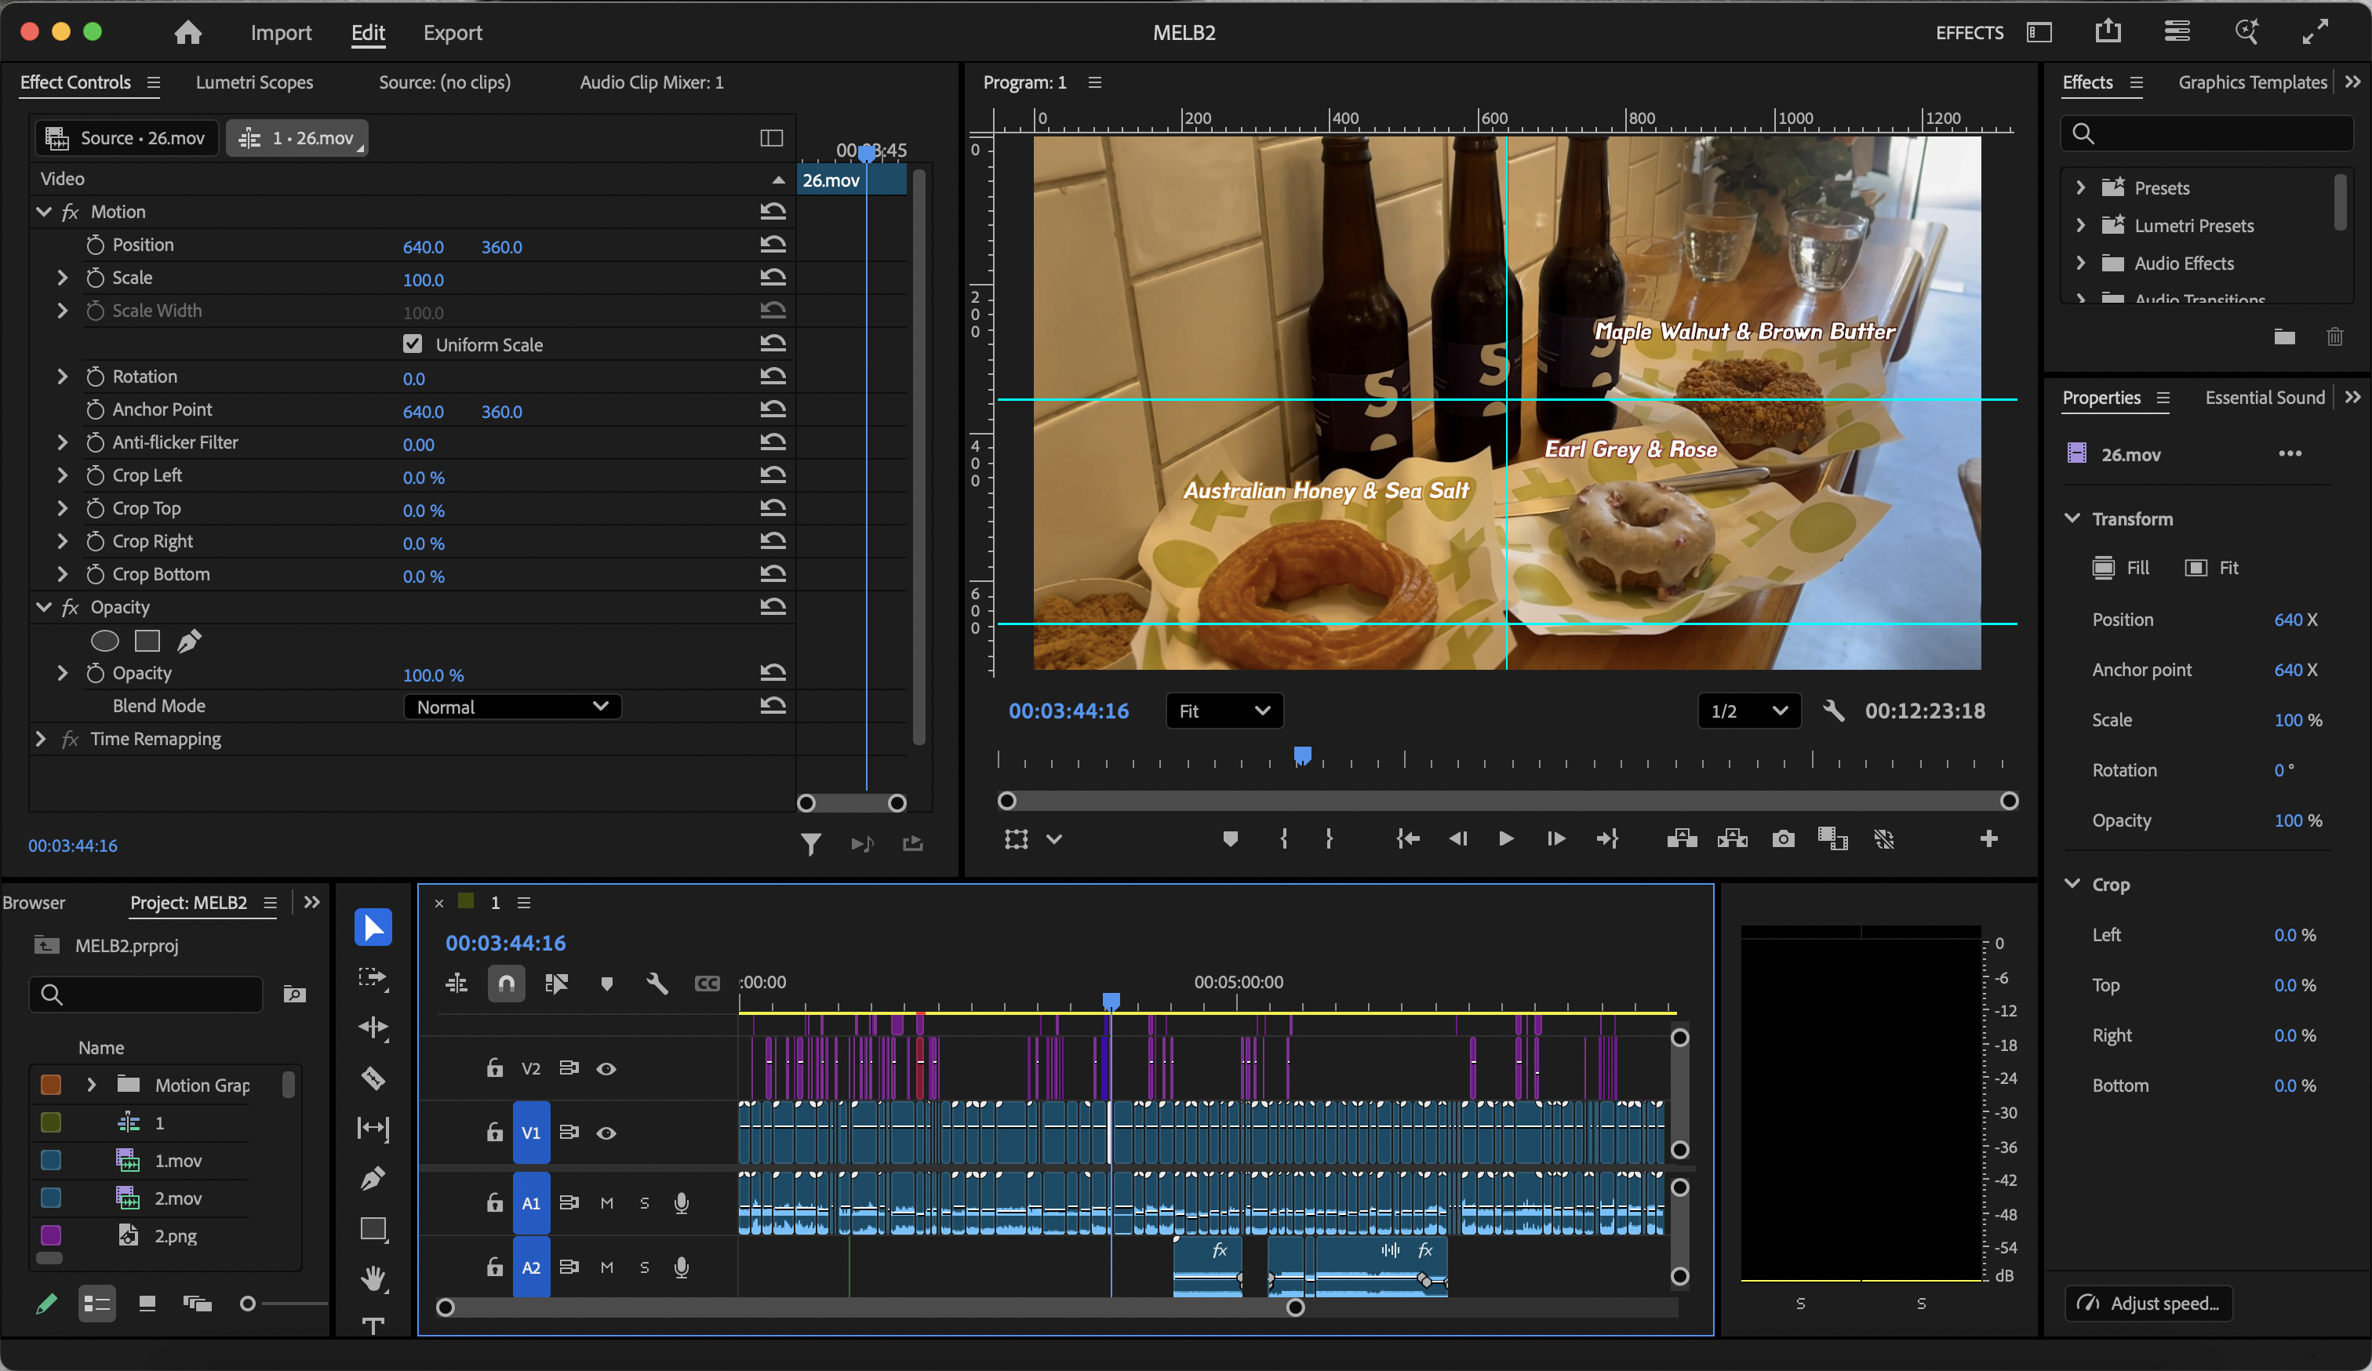Toggle V2 track output eye icon

click(x=606, y=1069)
